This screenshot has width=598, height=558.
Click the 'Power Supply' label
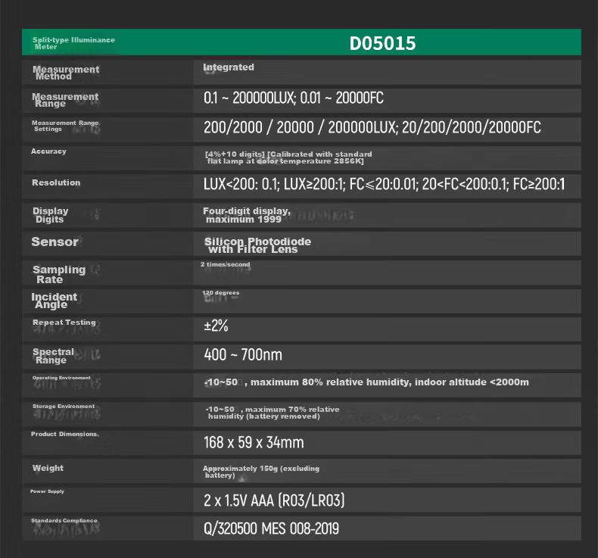pyautogui.click(x=47, y=491)
